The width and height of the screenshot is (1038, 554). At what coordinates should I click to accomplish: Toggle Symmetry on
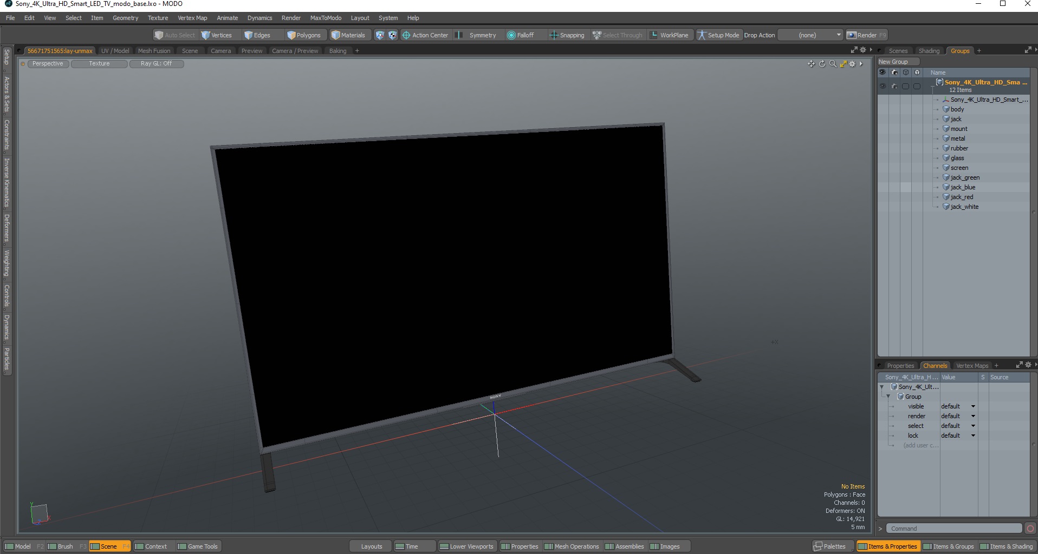[x=477, y=35]
